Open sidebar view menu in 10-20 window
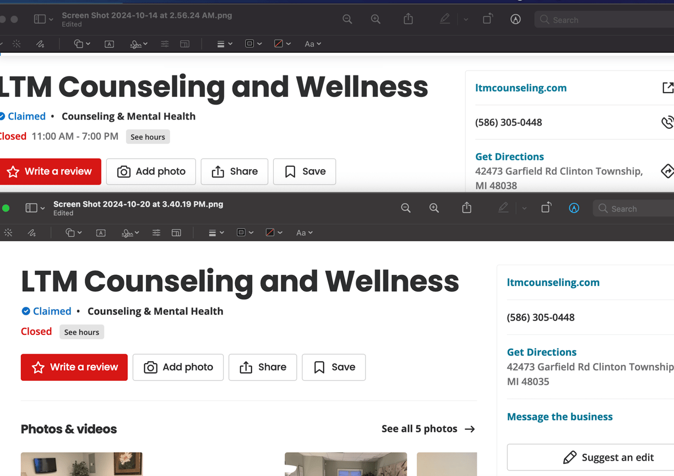Viewport: 674px width, 476px height. pyautogui.click(x=35, y=208)
